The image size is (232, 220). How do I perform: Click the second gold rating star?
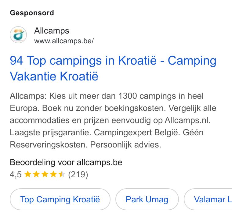tap(36, 174)
